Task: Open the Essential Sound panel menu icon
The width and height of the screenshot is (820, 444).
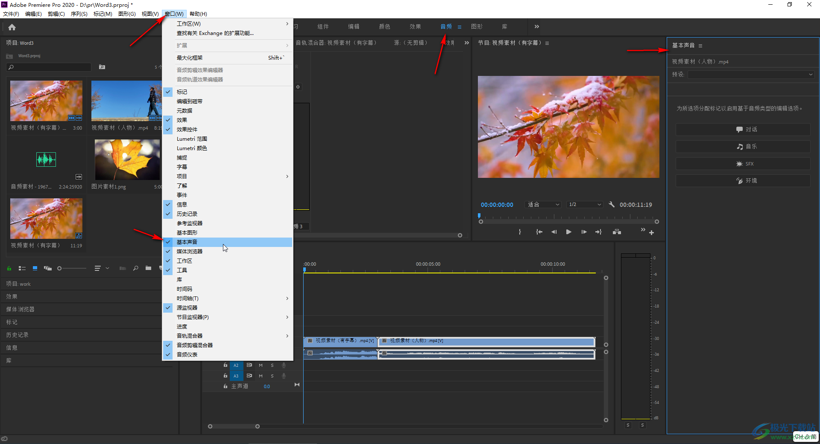Action: tap(700, 46)
